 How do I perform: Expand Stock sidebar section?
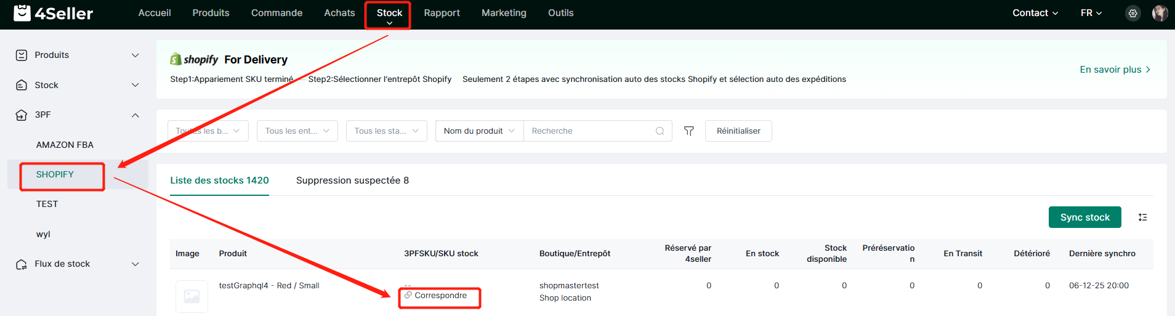click(x=135, y=85)
